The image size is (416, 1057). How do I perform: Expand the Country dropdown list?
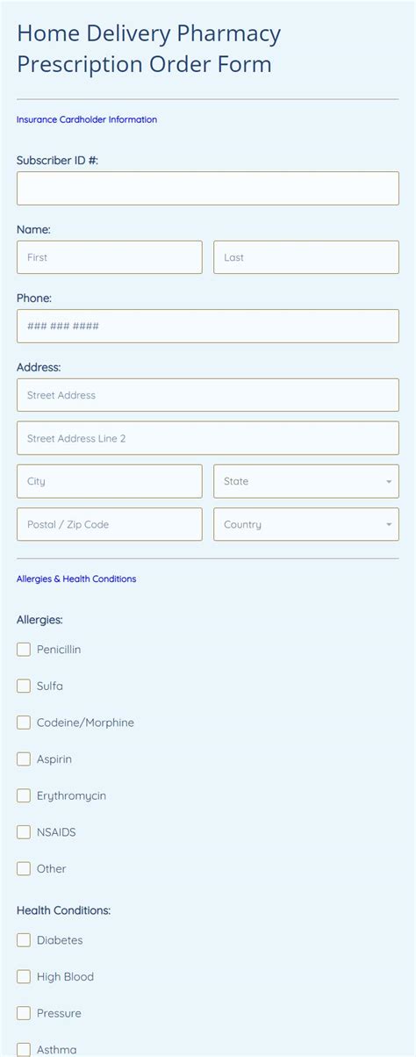click(306, 524)
